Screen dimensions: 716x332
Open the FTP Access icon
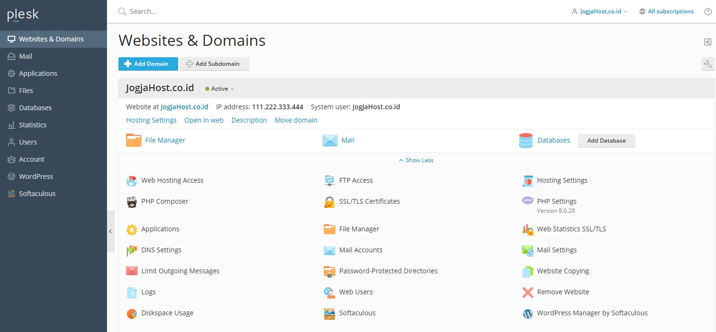coord(330,180)
